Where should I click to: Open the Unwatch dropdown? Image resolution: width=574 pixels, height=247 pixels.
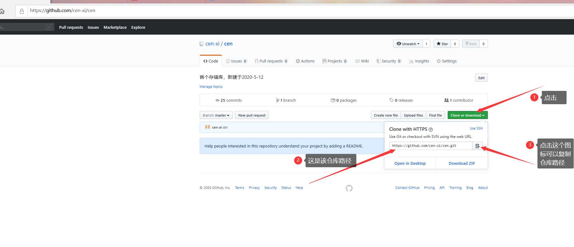click(x=408, y=44)
